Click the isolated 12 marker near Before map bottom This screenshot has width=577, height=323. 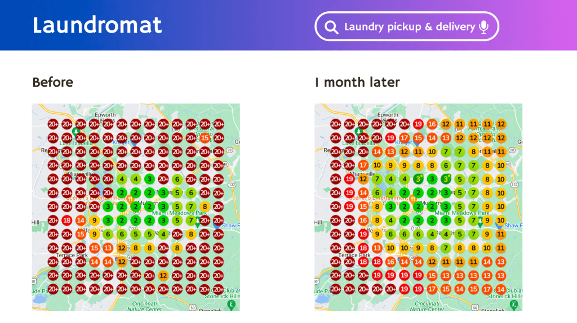[163, 275]
